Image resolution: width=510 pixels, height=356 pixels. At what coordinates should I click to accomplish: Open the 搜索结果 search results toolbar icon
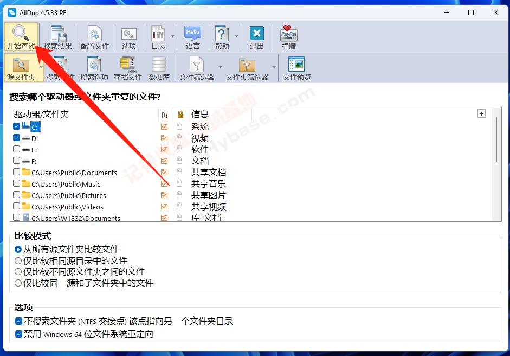tap(58, 37)
